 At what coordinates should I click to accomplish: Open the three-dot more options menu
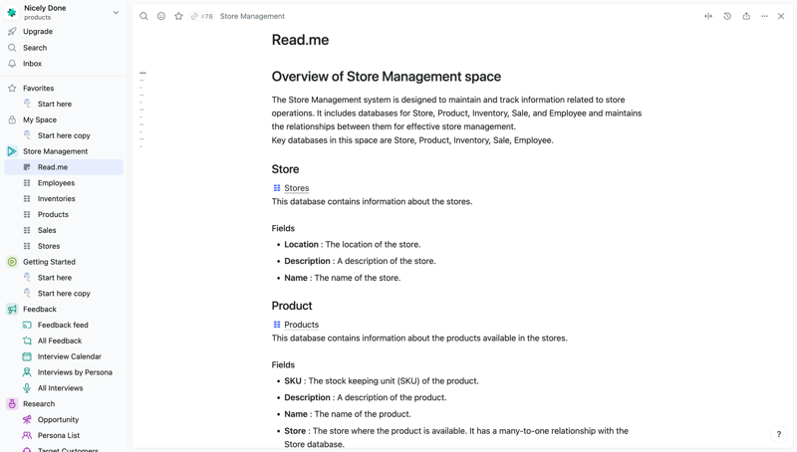[x=764, y=16]
